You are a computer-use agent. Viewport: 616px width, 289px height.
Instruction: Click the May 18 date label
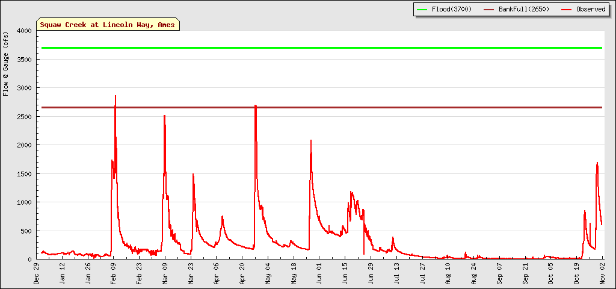[294, 274]
